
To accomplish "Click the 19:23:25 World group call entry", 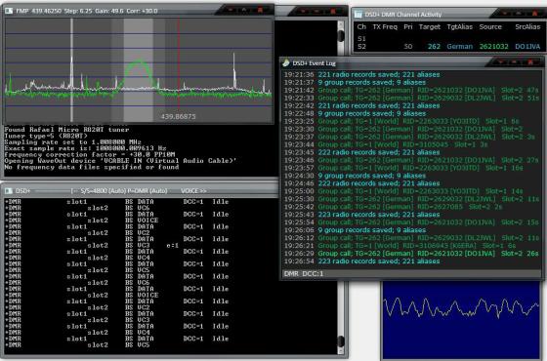I will click(x=401, y=121).
